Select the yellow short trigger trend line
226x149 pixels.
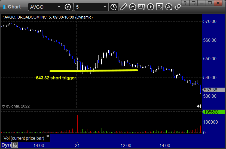pos(94,71)
